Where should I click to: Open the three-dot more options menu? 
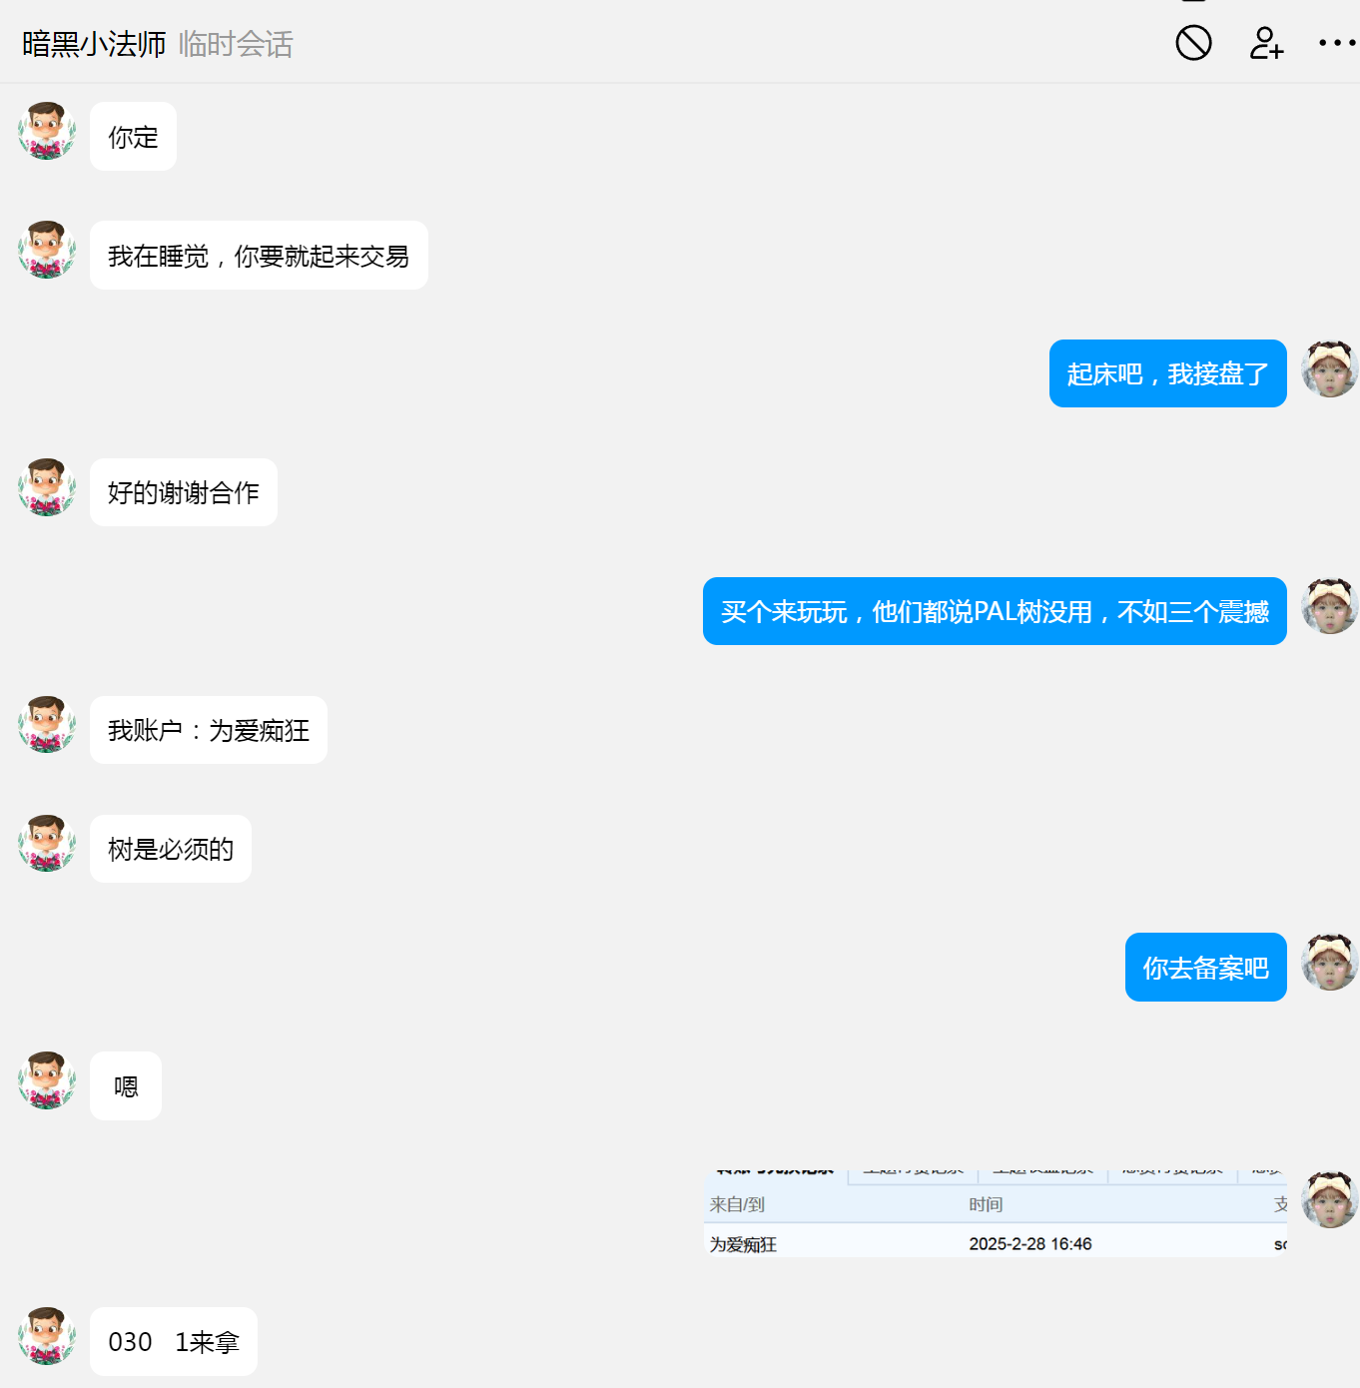[x=1337, y=43]
